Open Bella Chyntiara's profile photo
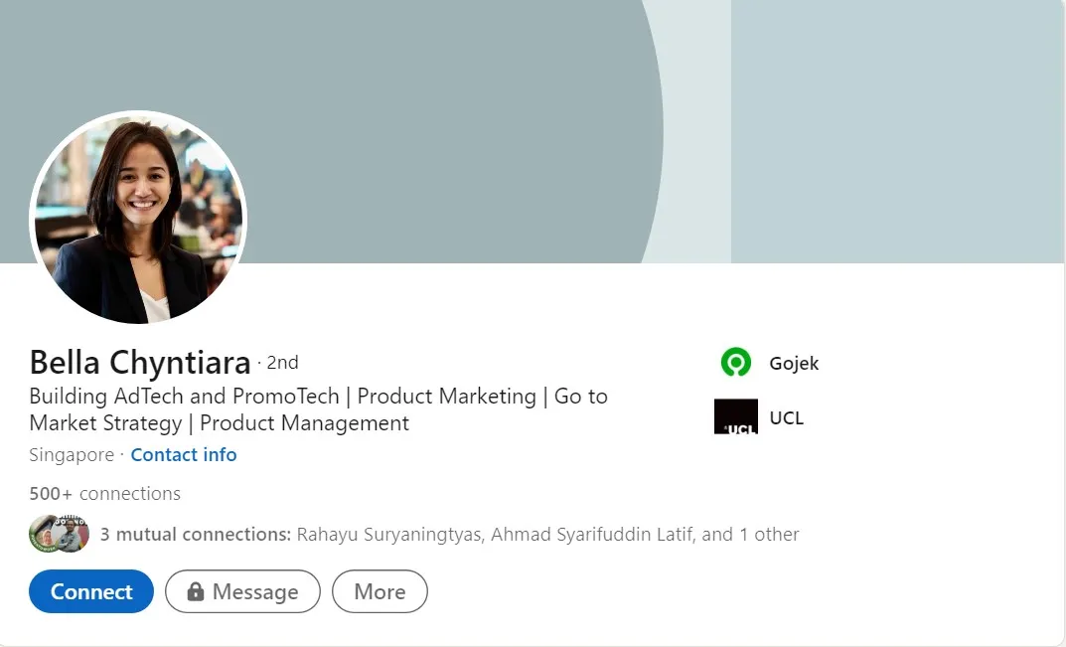 coord(138,218)
